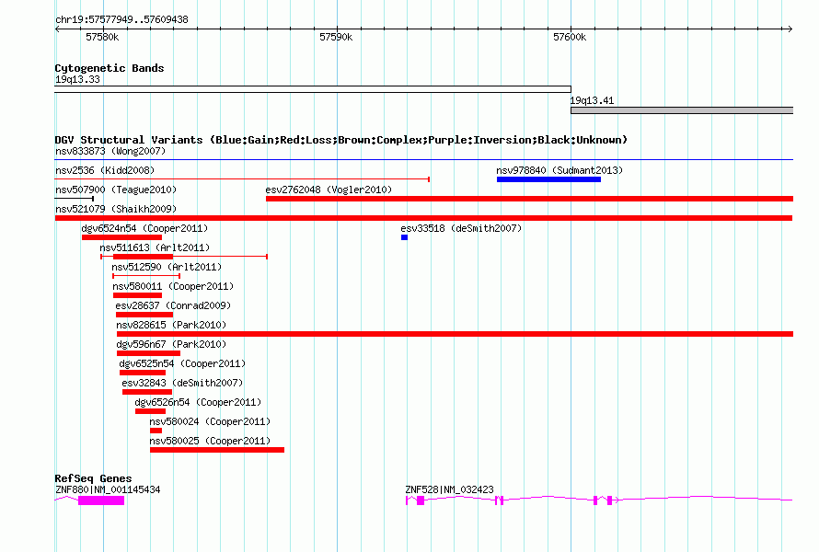Select the red esv32843 loss bar
Screen dimensions: 819x552
(147, 392)
